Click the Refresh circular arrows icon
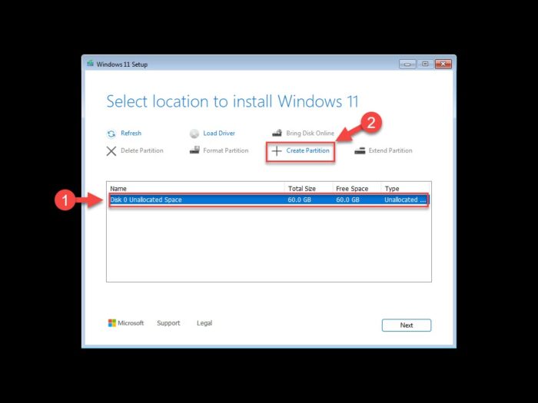 [x=111, y=134]
